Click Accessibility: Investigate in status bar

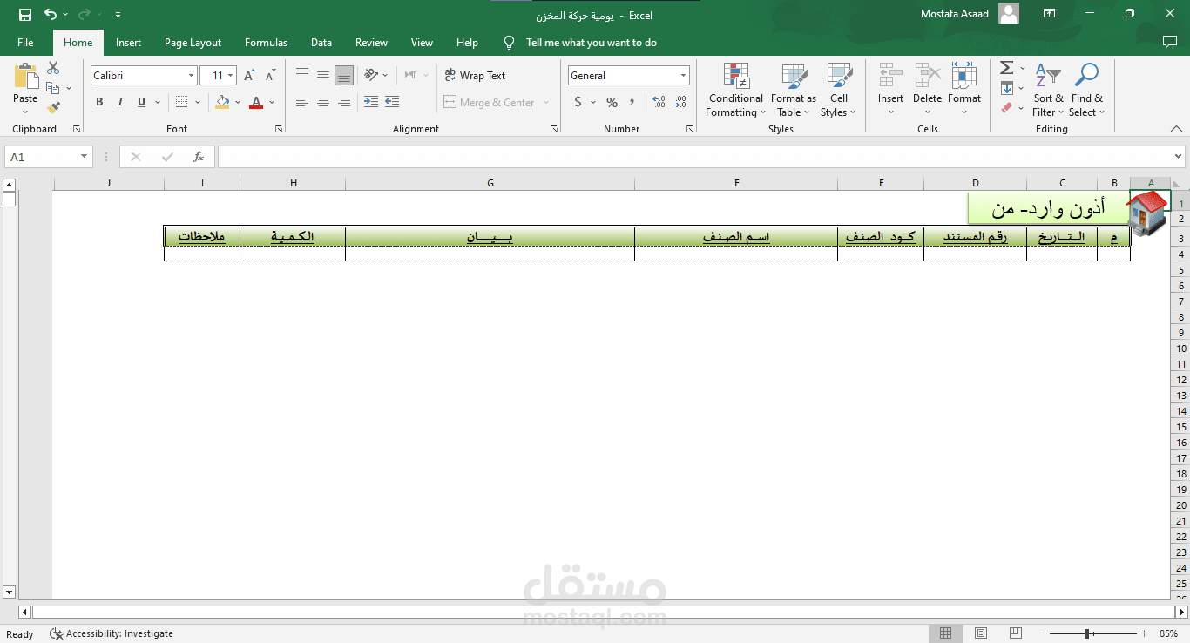pyautogui.click(x=112, y=633)
